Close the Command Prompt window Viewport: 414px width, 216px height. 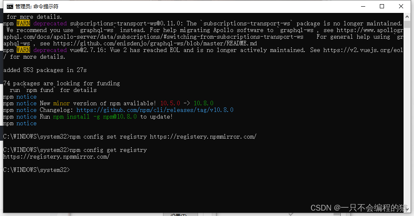401,6
